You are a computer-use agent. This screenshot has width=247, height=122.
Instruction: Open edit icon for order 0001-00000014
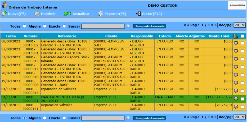[x=236, y=91]
